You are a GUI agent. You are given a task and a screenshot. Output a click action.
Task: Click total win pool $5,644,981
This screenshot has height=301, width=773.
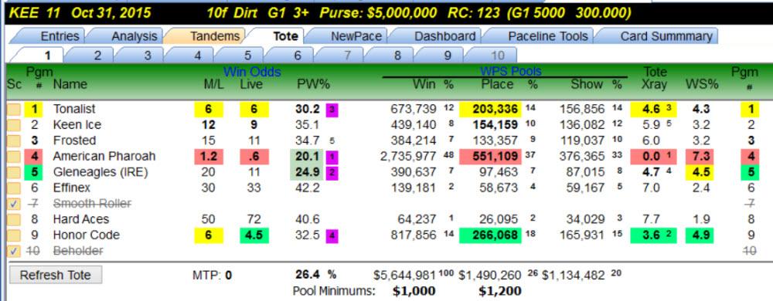click(x=405, y=275)
